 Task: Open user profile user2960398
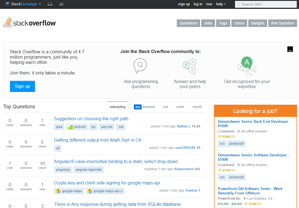(x=185, y=148)
